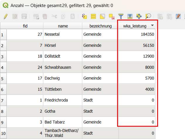Click the Nessetal name cell
Viewport: 185px width, 139px height.
[x=63, y=34]
